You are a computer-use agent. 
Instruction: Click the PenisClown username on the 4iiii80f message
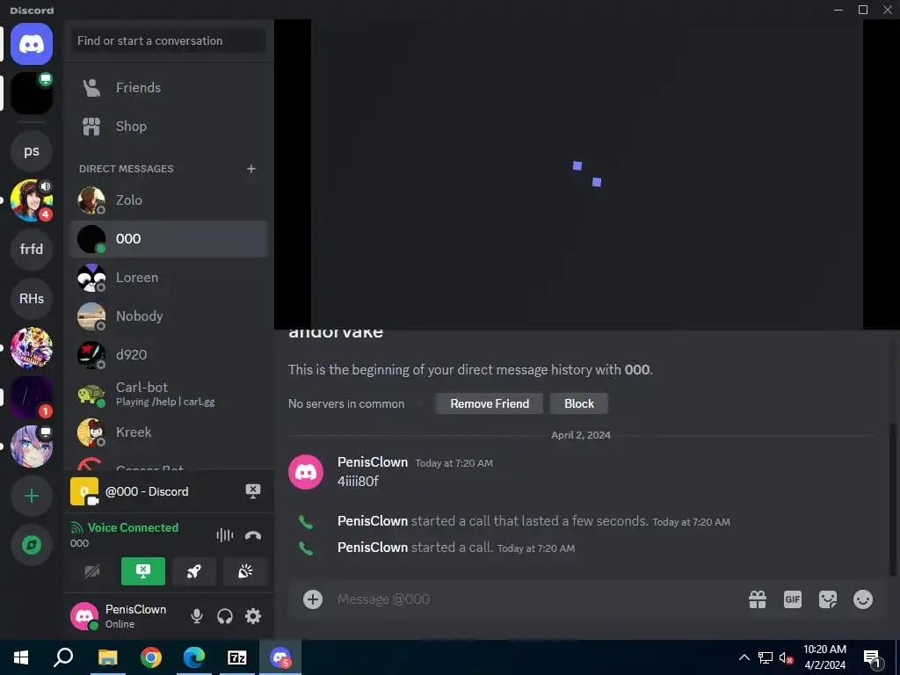(x=373, y=462)
